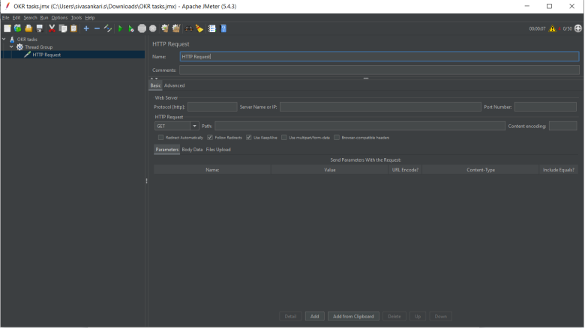Open the File menu
585x328 pixels.
coord(5,17)
